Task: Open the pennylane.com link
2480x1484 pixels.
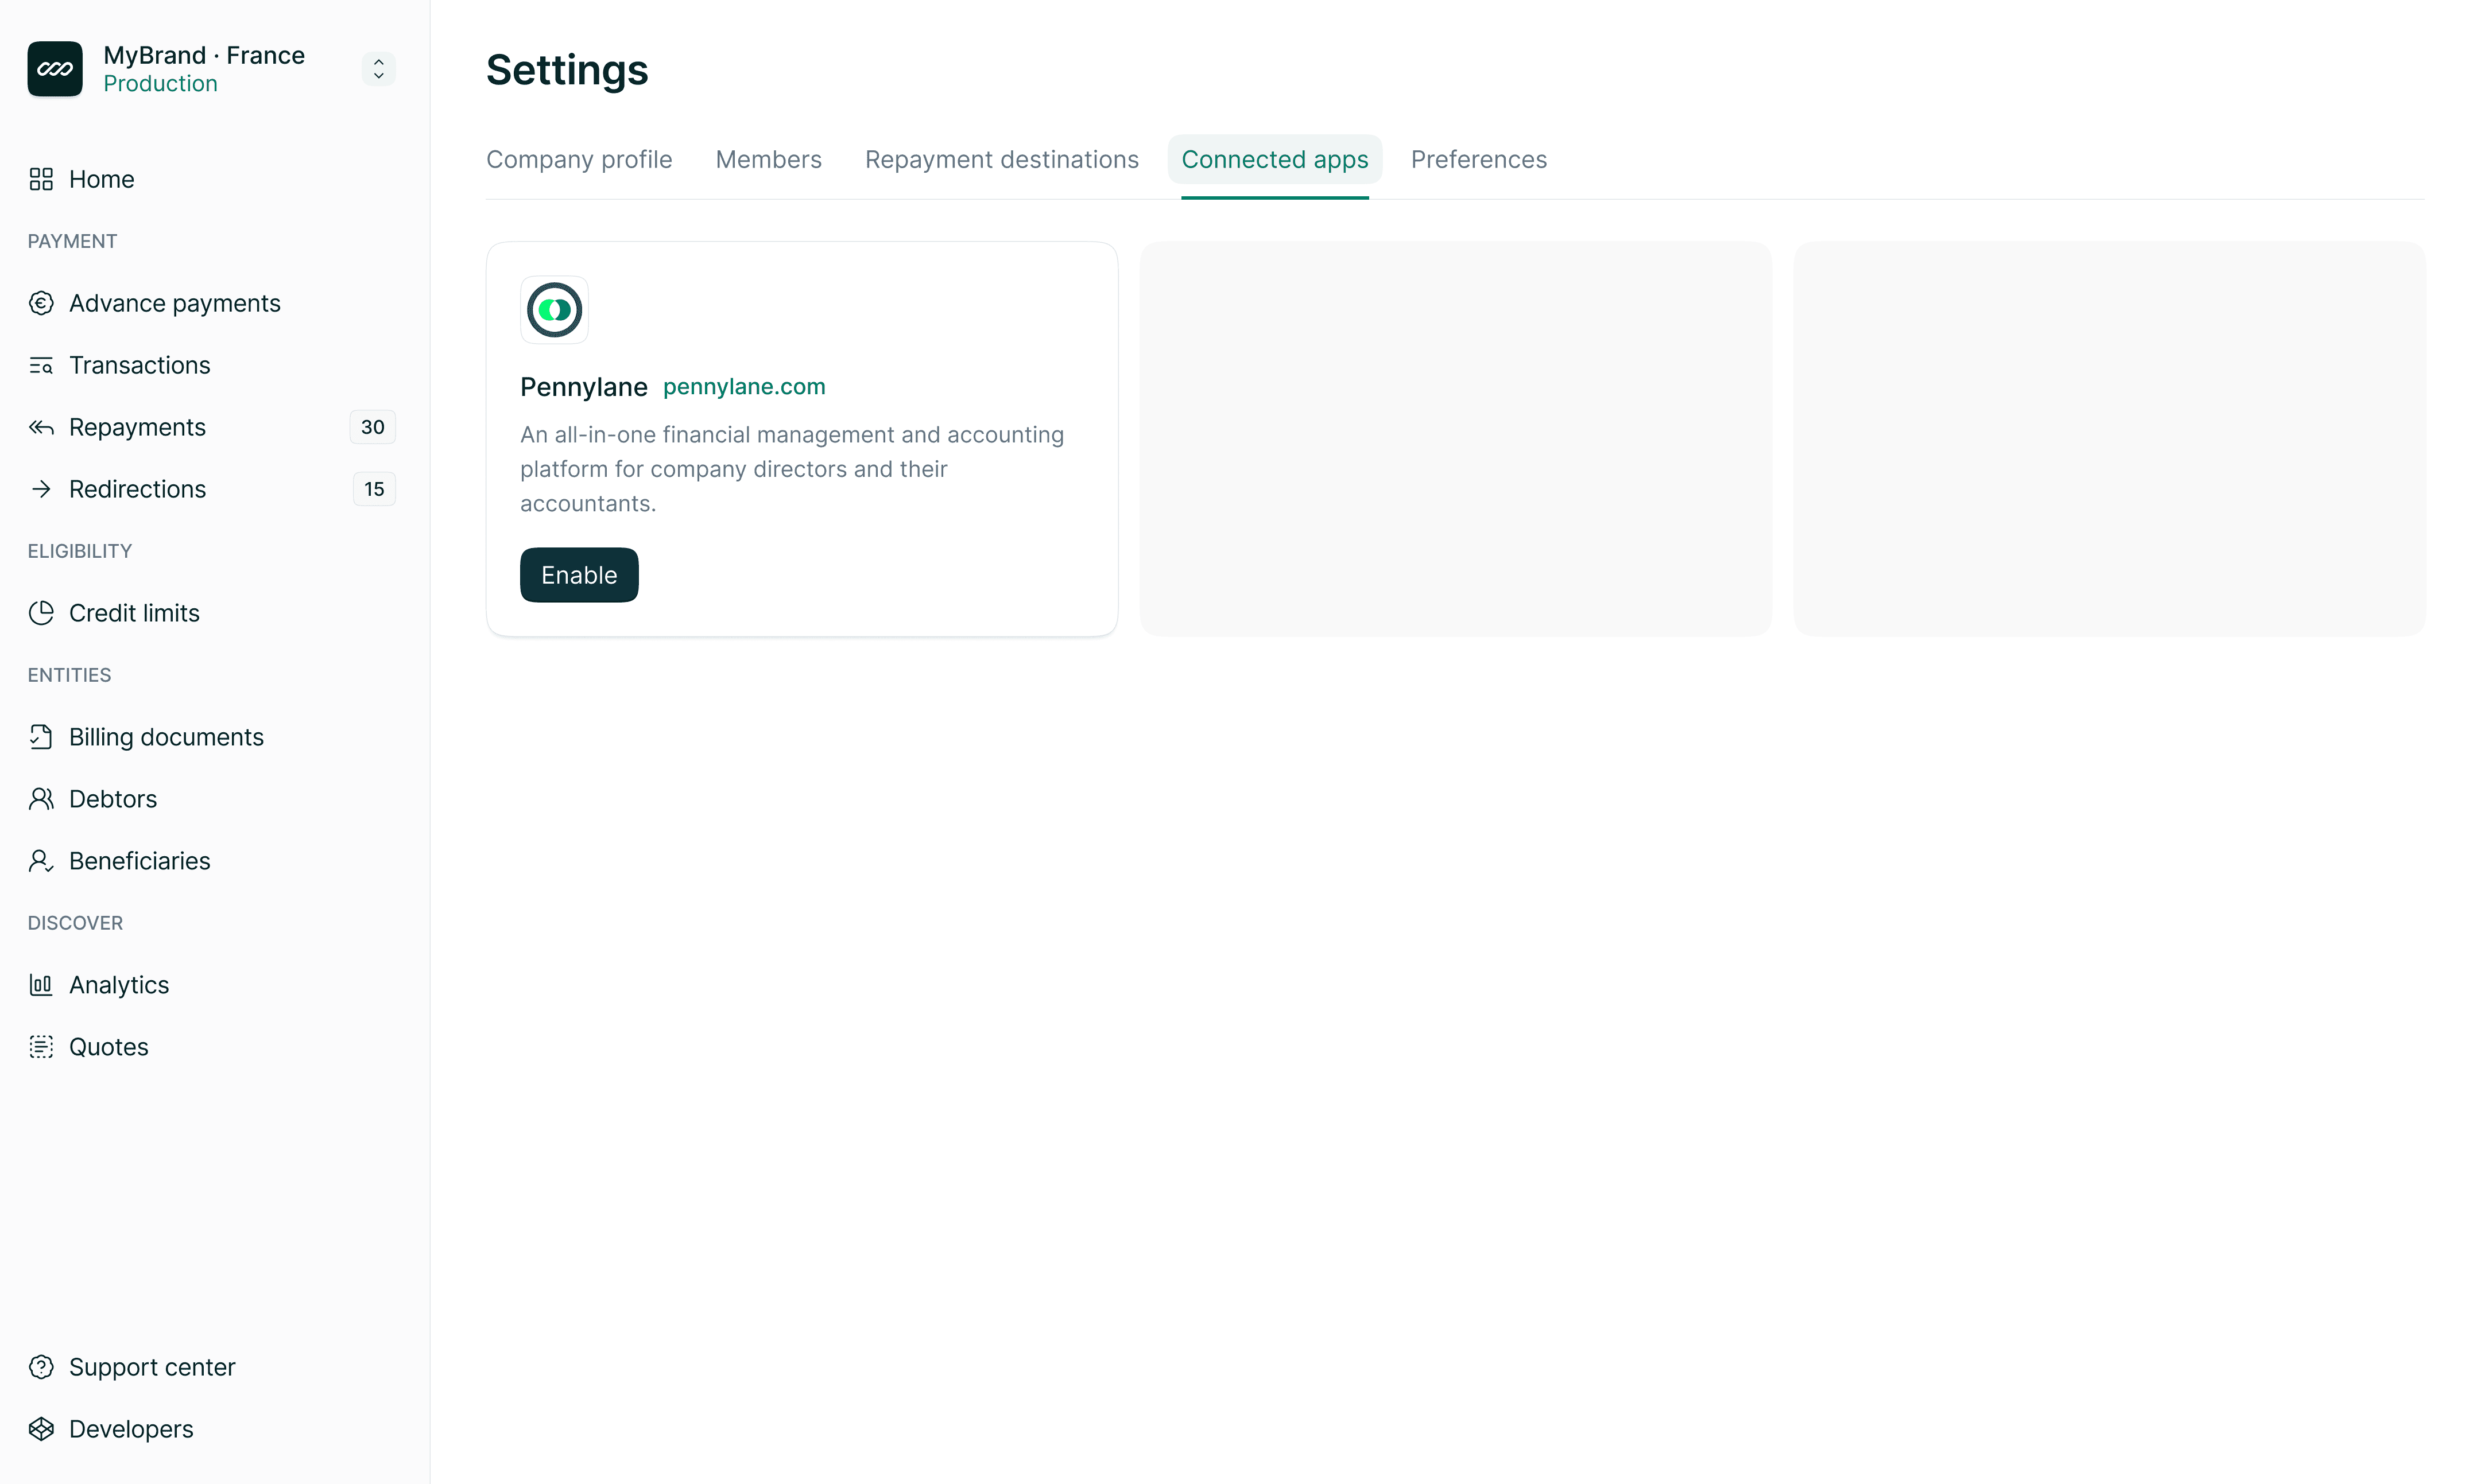Action: click(x=743, y=387)
